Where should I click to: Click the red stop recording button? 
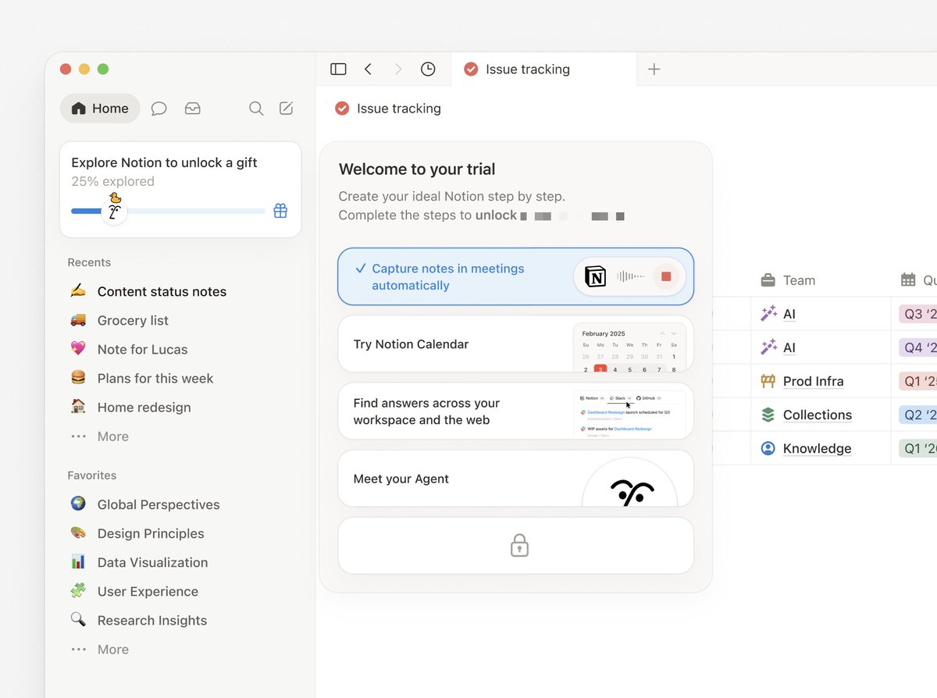666,276
